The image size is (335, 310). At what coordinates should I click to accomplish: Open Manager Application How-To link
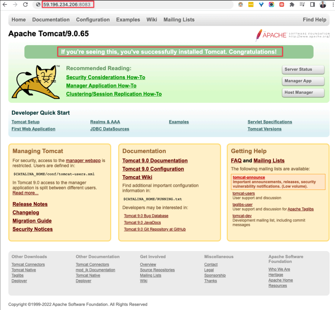click(101, 86)
